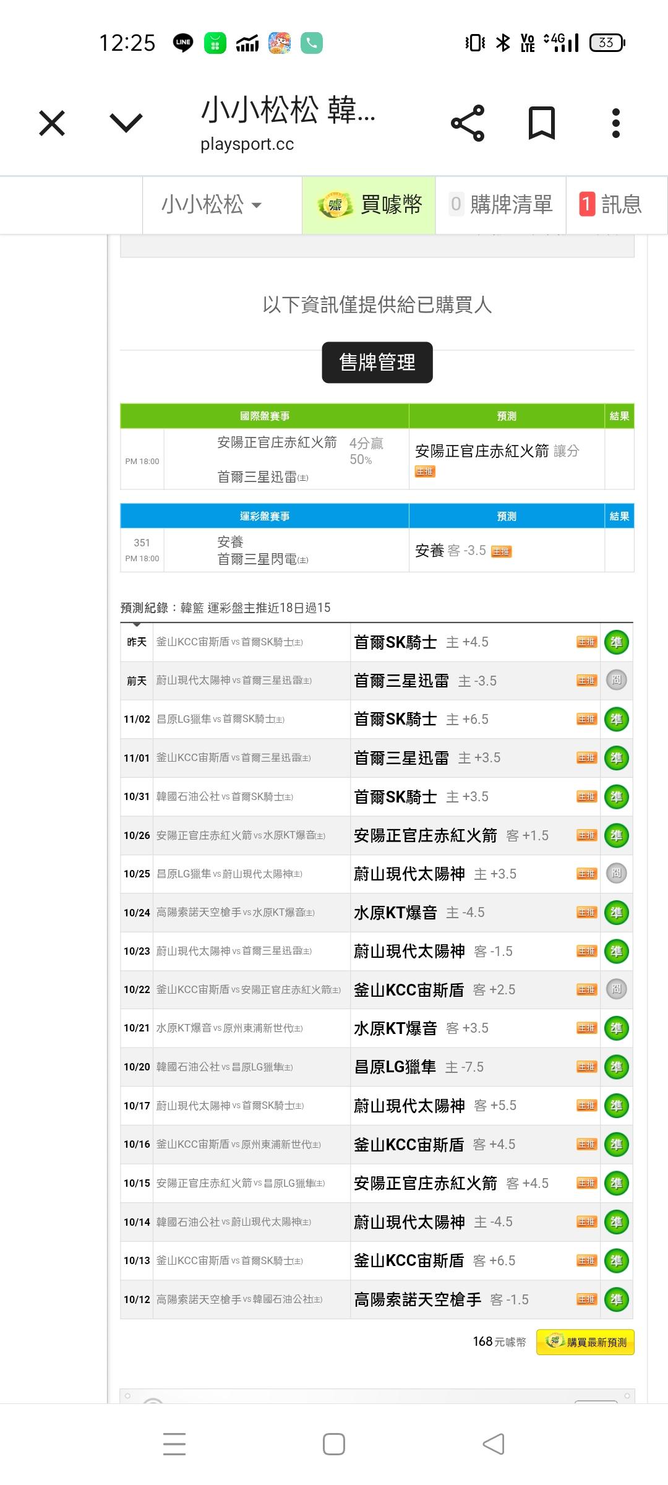This screenshot has width=668, height=1485.
Task: Click 釜山KCC宙斯盾 vs 首爾SK騎士 matchup from 昨天
Action: tap(229, 642)
